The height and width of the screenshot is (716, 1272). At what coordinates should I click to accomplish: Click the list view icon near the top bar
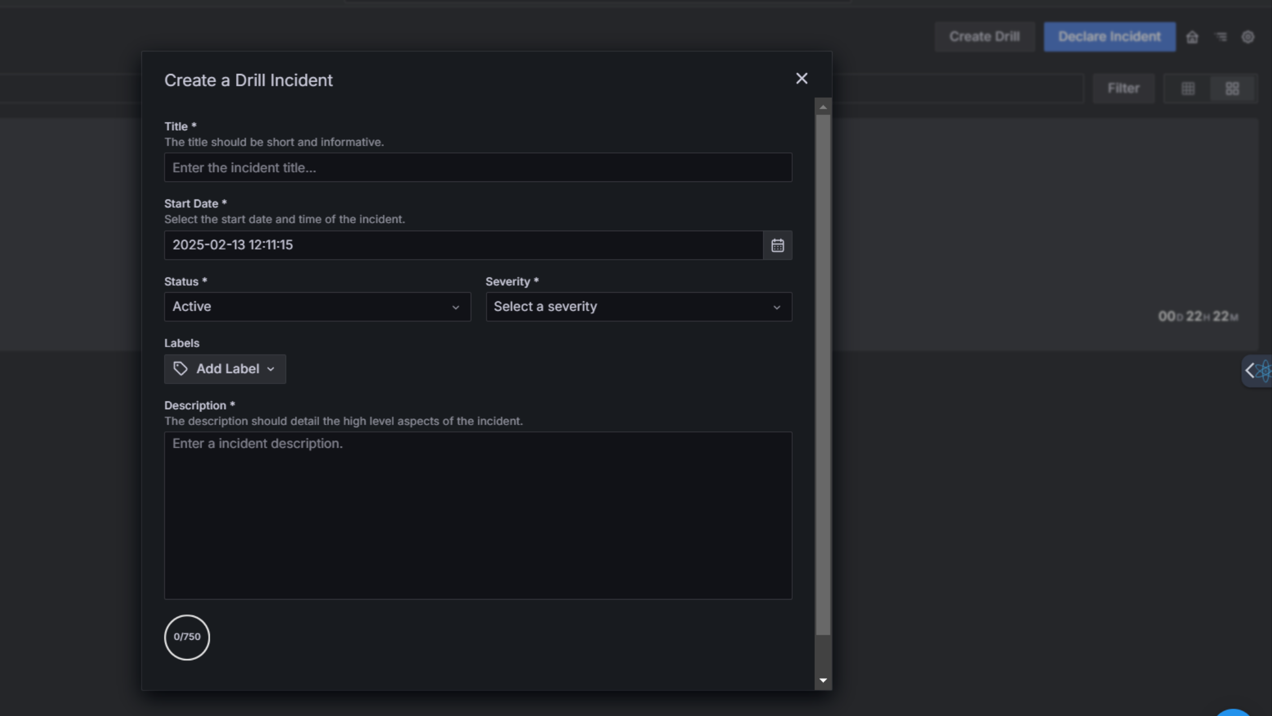click(1220, 36)
